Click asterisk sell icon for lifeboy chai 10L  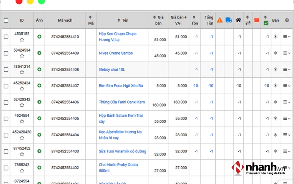[275, 69]
